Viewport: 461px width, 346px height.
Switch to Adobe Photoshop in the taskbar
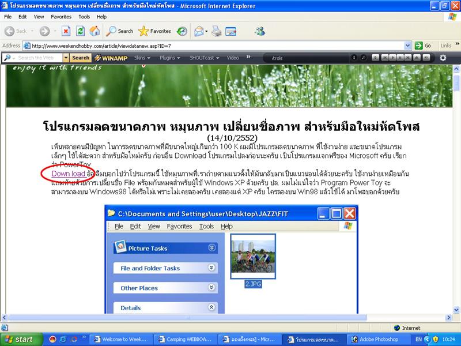pos(375,339)
